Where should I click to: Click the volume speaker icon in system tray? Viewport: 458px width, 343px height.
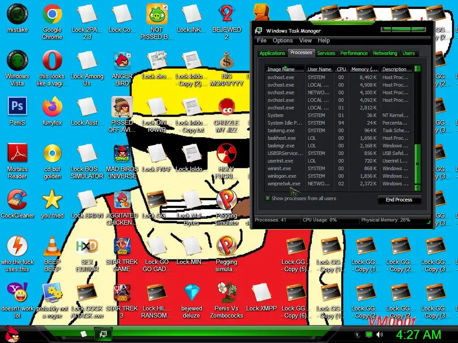379,335
